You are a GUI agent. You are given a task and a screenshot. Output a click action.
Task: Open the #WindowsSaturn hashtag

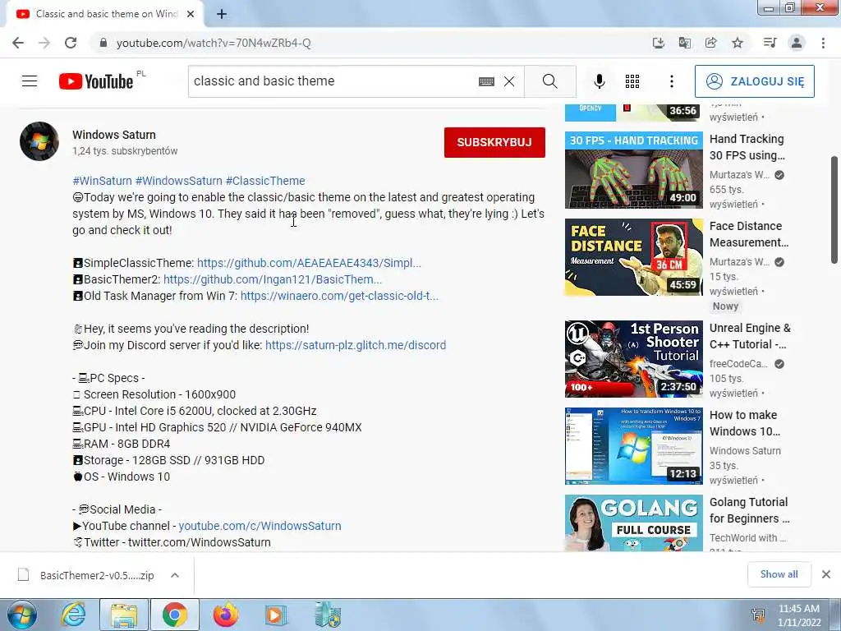pos(178,181)
